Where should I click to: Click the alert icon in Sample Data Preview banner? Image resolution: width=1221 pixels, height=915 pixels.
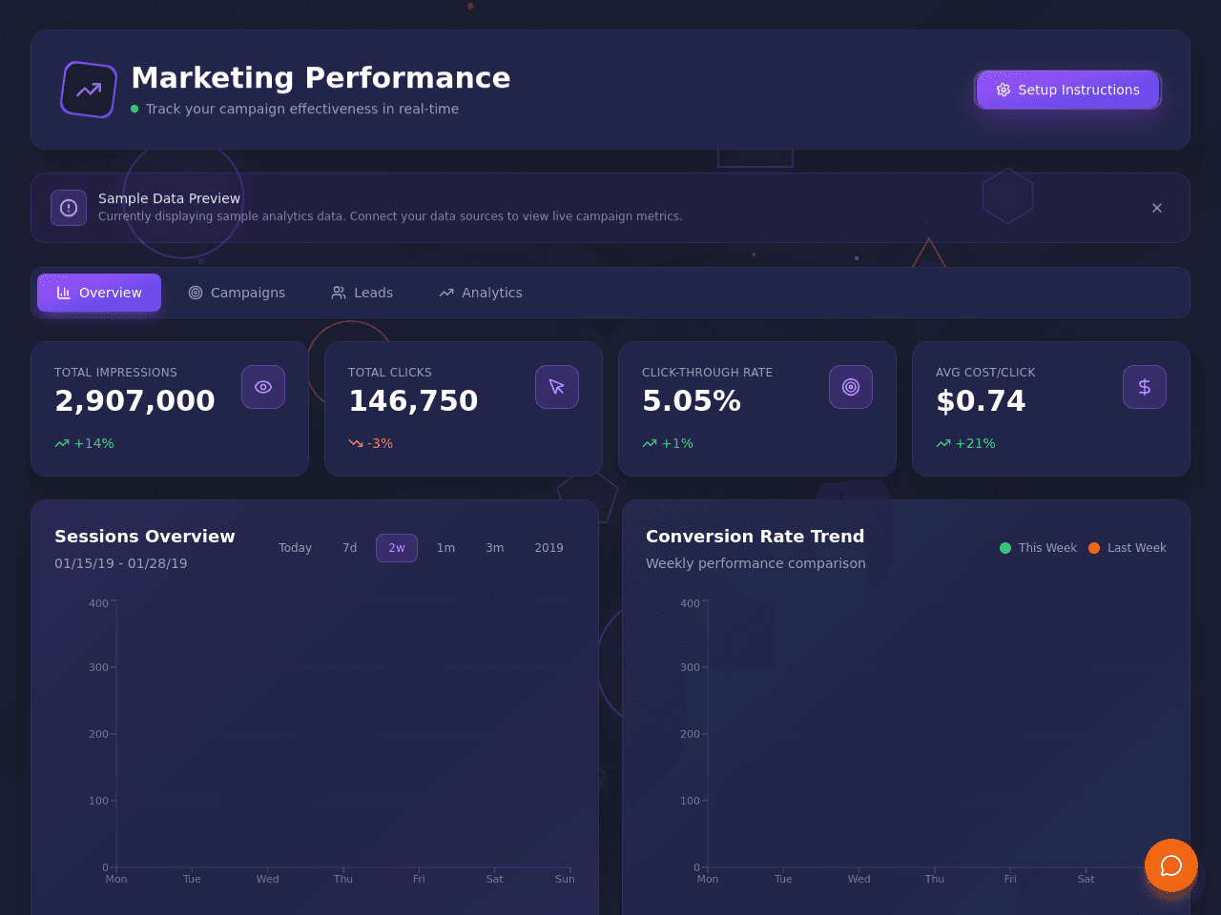(x=69, y=208)
